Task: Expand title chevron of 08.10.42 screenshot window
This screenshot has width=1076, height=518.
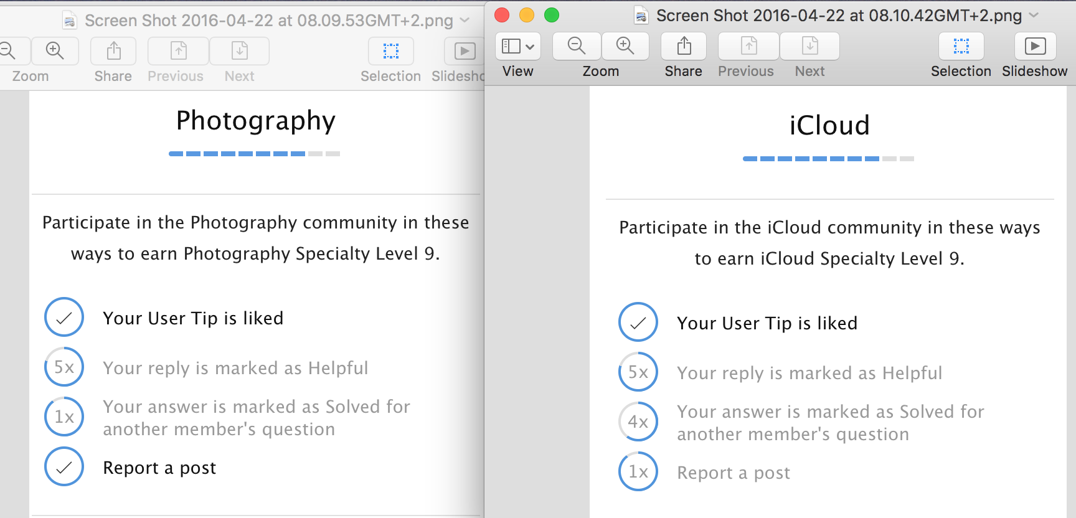Action: (1034, 15)
